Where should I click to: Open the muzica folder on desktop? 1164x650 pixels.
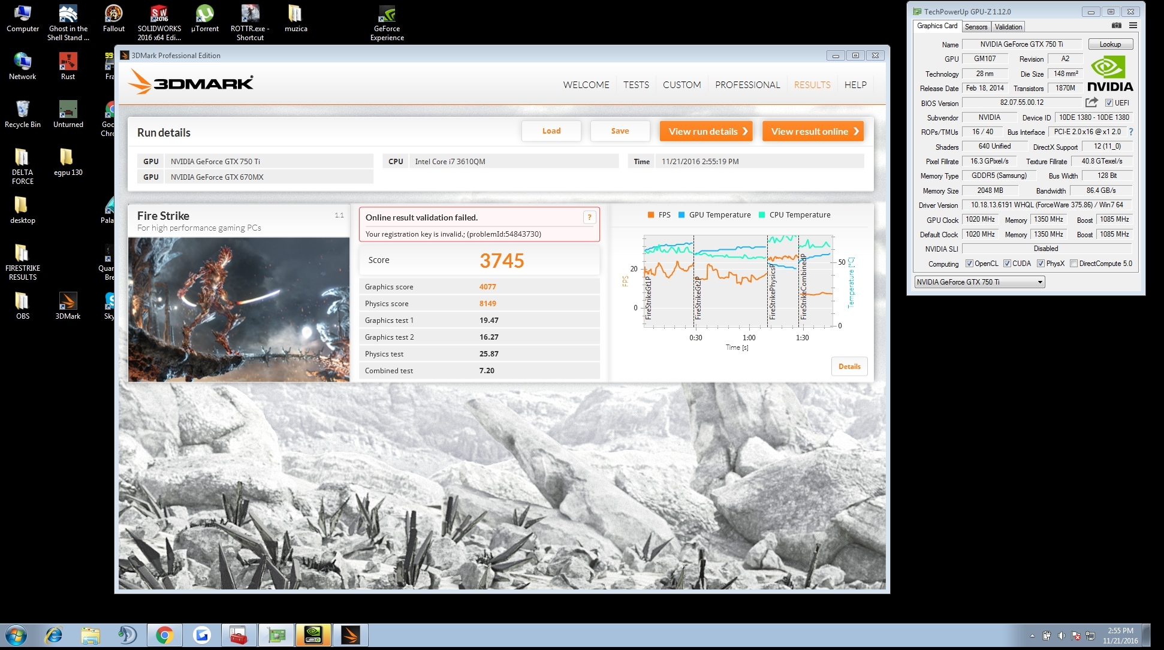click(295, 19)
